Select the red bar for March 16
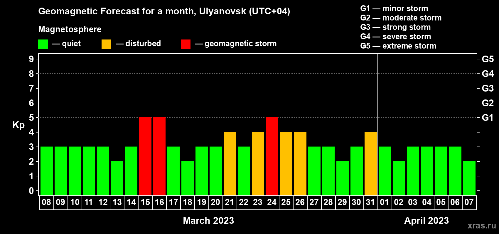This screenshot has height=234, width=499. pos(159,156)
